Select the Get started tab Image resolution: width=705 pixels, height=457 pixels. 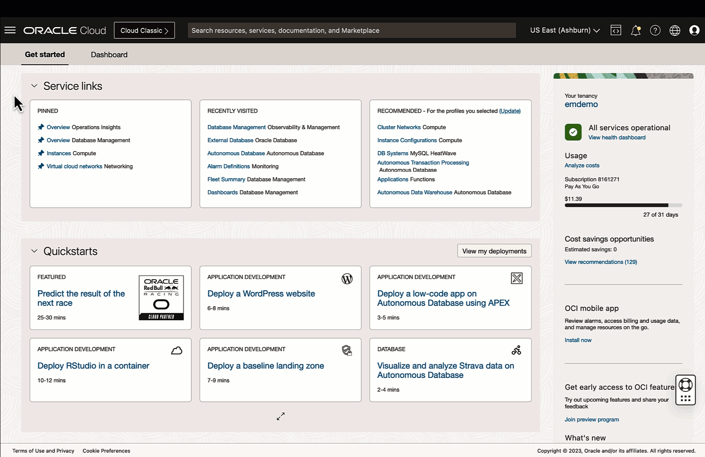(45, 55)
